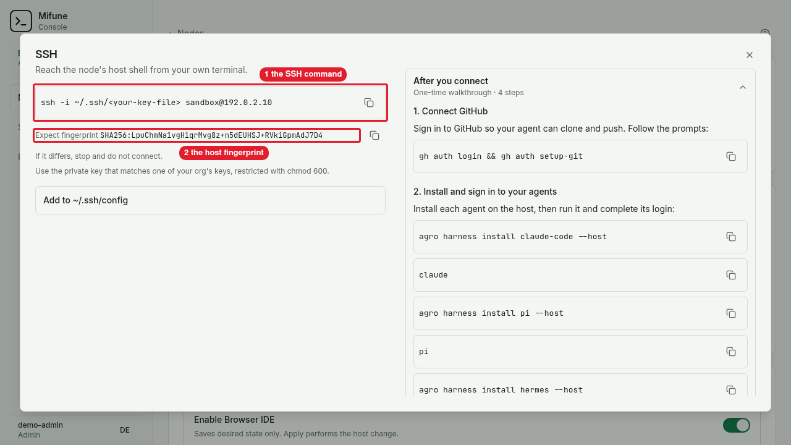Copy the SSH command

[x=369, y=103]
